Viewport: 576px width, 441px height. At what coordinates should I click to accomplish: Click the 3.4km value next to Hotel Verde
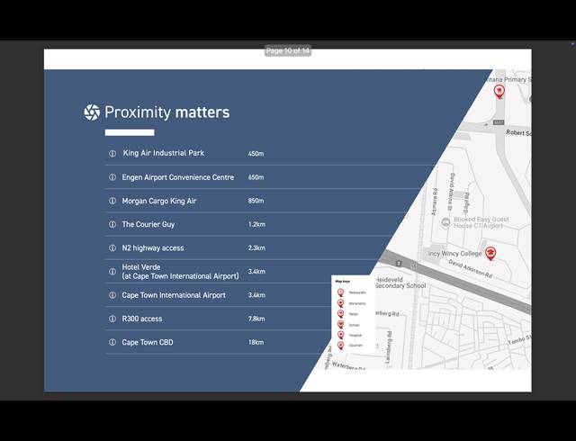tap(256, 272)
